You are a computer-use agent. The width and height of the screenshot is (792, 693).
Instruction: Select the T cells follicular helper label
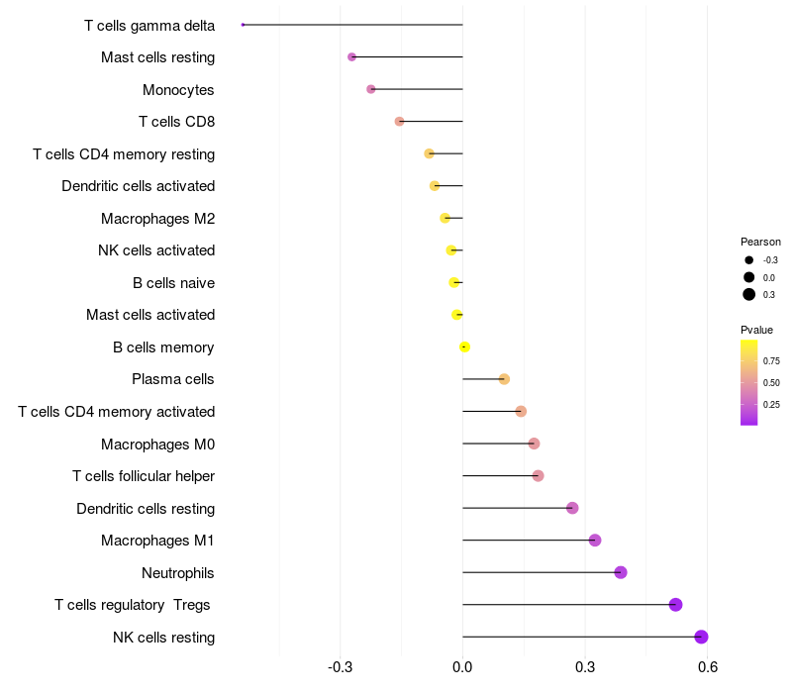point(144,476)
